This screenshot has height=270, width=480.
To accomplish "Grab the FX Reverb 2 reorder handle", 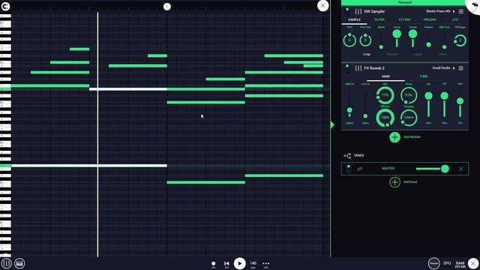I will pyautogui.click(x=358, y=68).
